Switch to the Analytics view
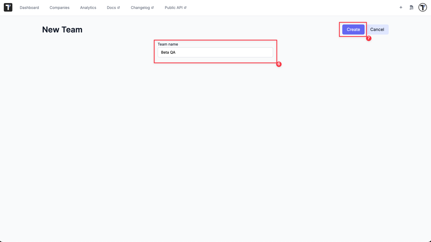431x242 pixels. point(88,7)
